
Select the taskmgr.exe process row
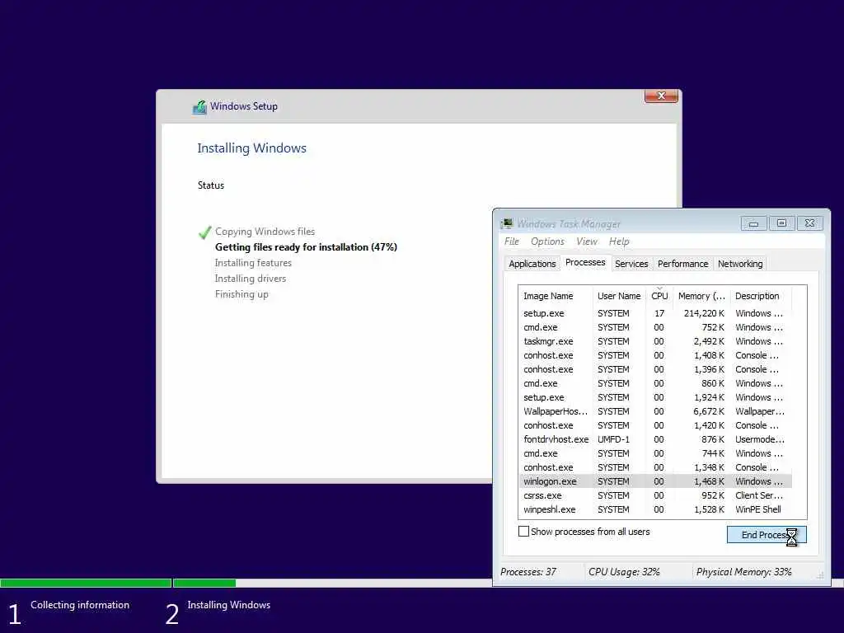[655, 341]
